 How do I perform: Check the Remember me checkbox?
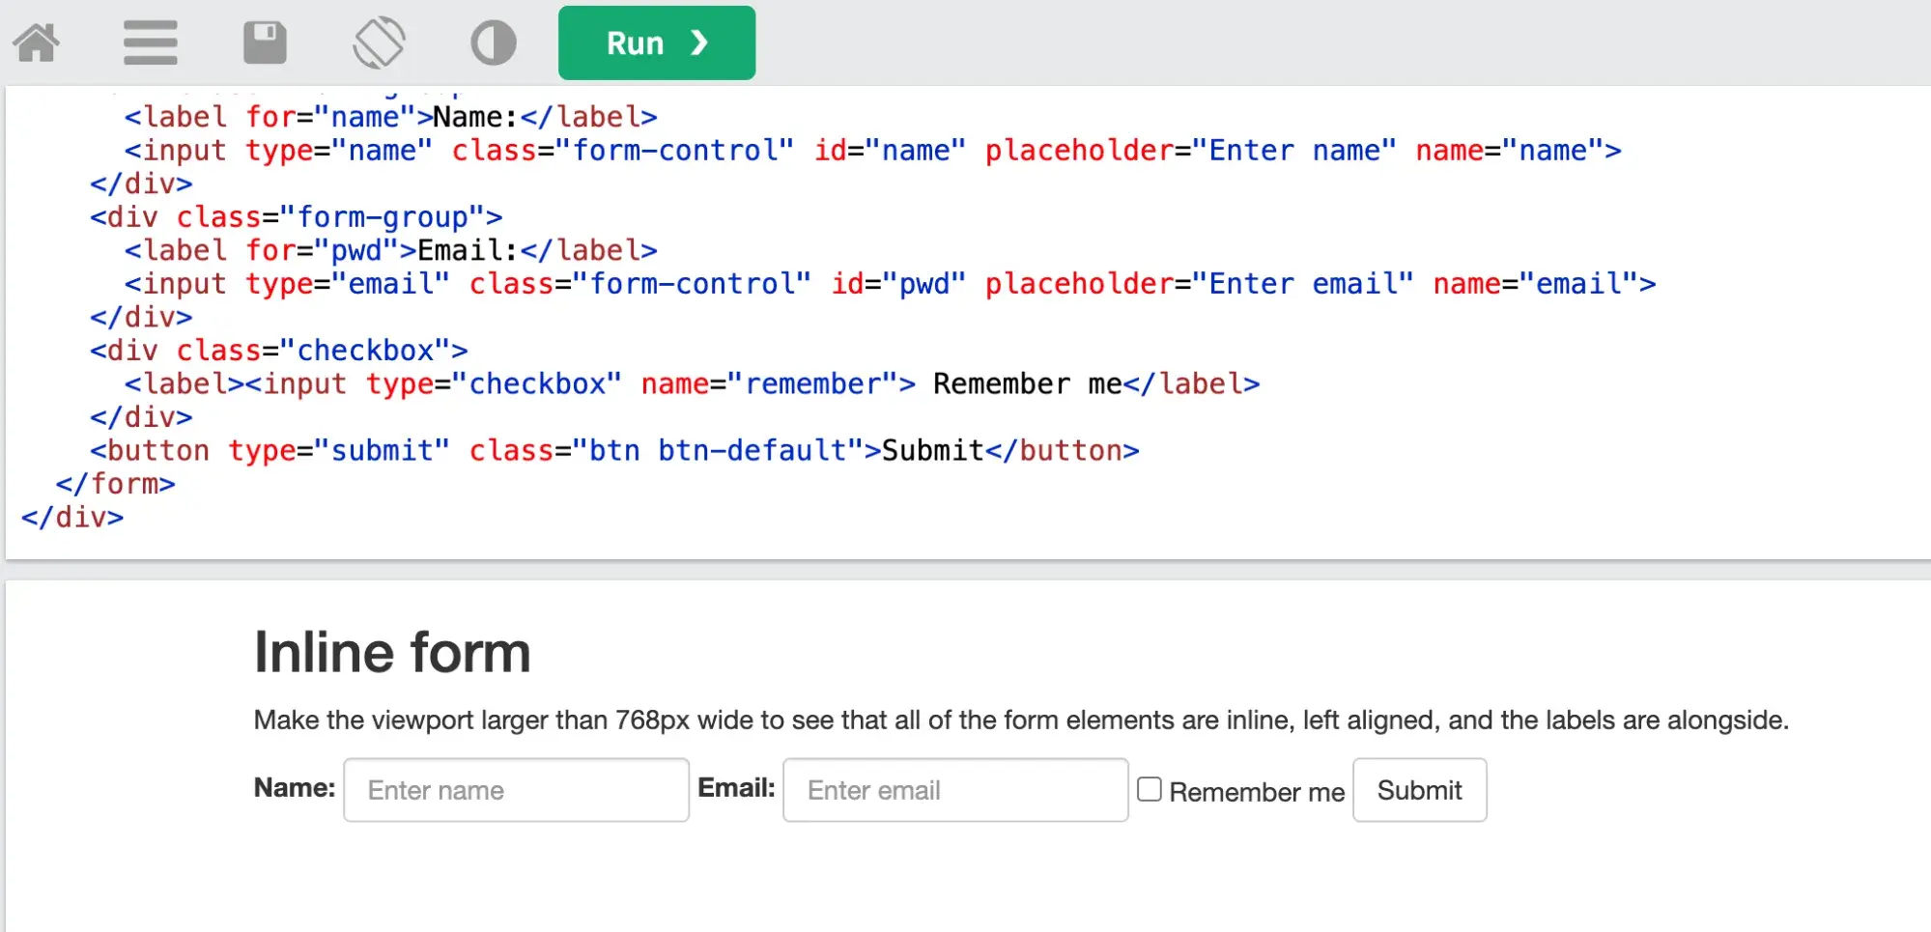[x=1149, y=789]
